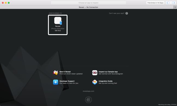Close the window with red button
The width and height of the screenshot is (177, 106).
pos(3,3)
